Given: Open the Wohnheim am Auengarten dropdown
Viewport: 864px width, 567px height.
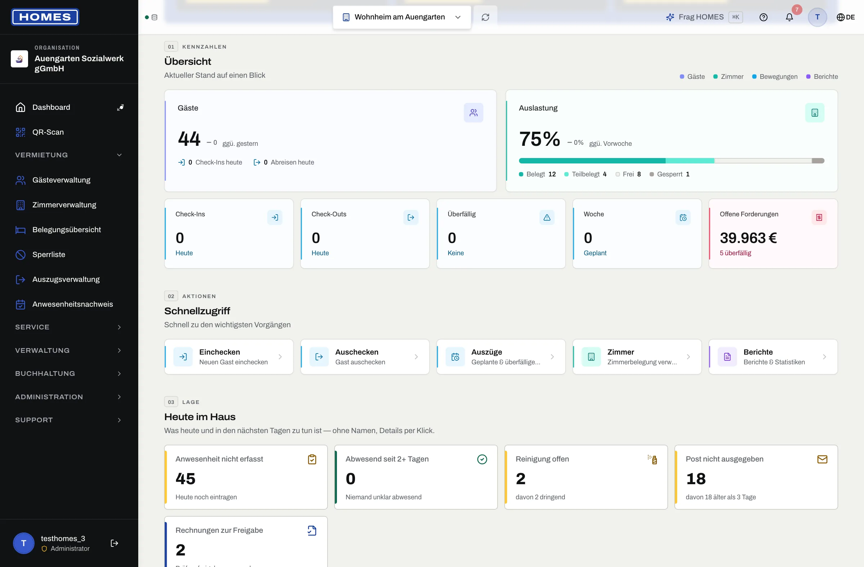Looking at the screenshot, I should [402, 17].
